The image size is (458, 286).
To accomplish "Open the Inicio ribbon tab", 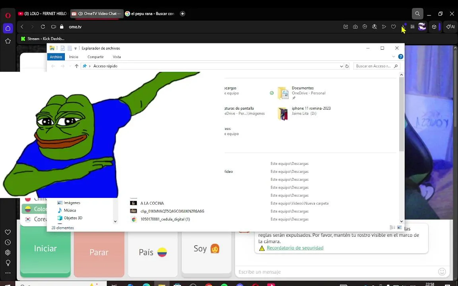I will (74, 57).
